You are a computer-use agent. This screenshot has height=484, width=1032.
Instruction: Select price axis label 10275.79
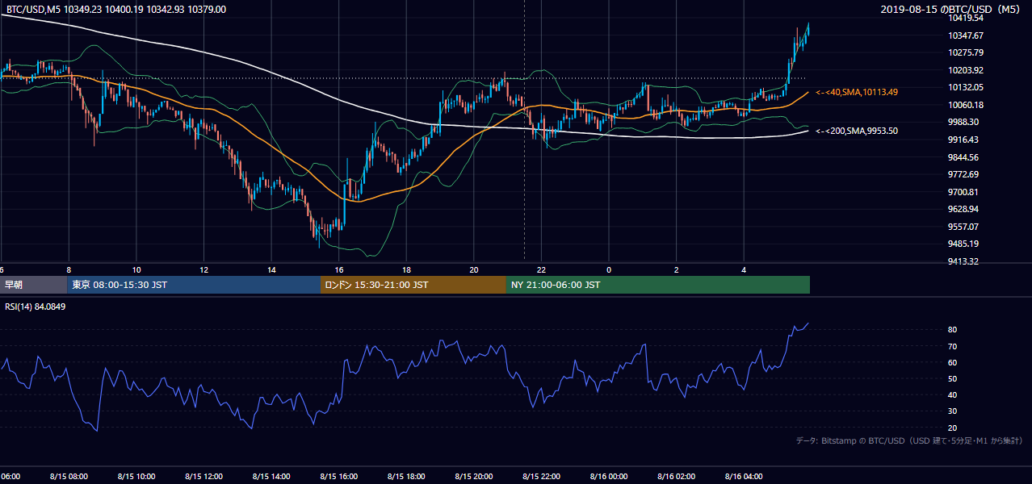click(x=965, y=52)
